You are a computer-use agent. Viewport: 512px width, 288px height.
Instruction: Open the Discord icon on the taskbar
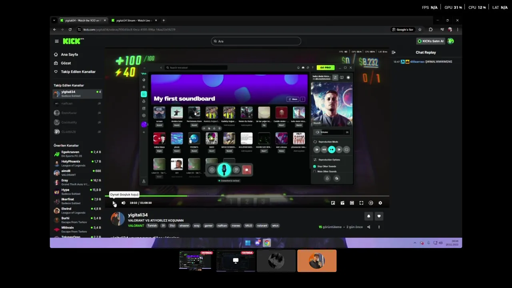coord(257,243)
